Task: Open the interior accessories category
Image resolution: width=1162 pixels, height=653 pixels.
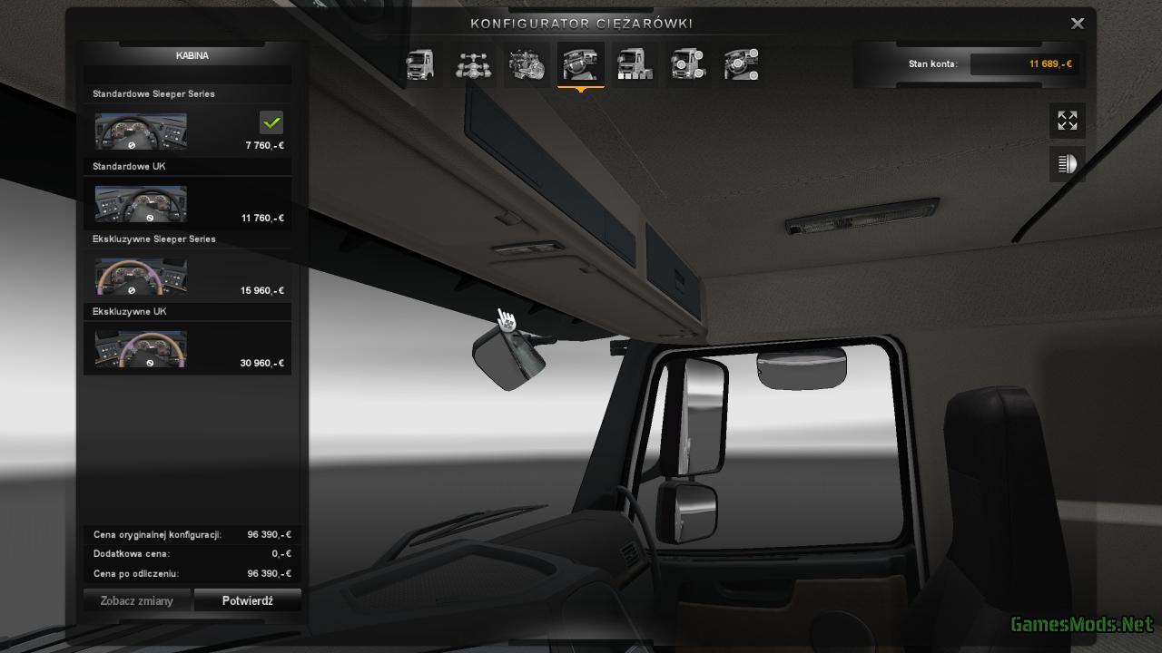Action: [x=742, y=65]
